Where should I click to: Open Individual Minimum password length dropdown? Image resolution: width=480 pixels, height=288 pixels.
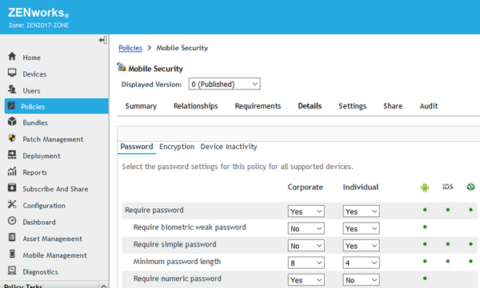pos(361,262)
